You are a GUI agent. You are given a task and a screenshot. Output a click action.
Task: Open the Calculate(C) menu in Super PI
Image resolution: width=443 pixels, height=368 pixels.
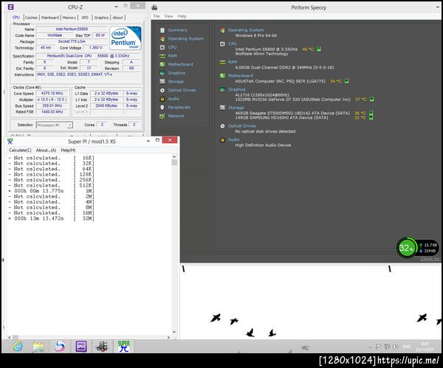click(x=20, y=150)
